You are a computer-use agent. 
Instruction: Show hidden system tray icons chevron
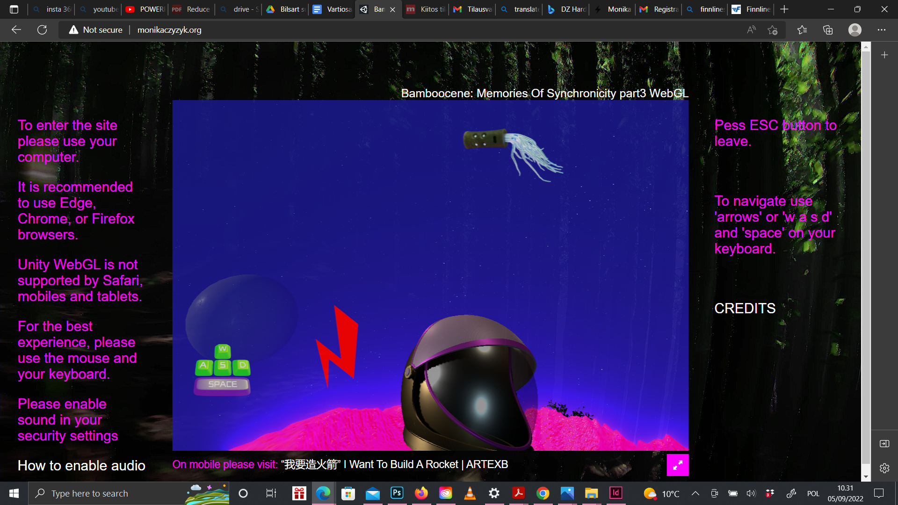(695, 493)
